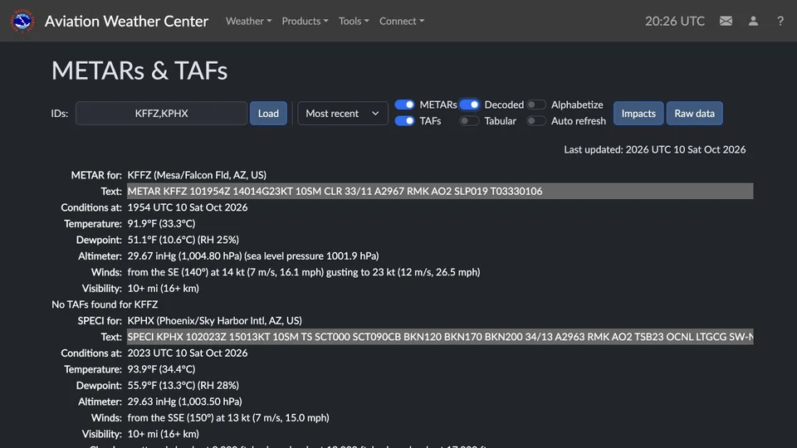Open the Weather menu
Screen dimensions: 797x448
click(x=248, y=21)
